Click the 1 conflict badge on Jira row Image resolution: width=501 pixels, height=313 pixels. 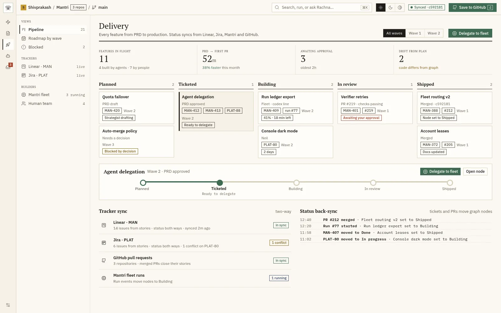click(279, 243)
